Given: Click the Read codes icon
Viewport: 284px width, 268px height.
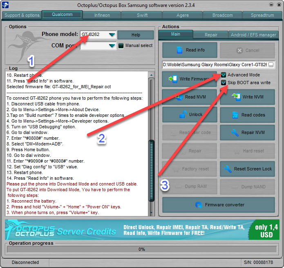Looking at the screenshot, I should coord(235,115).
